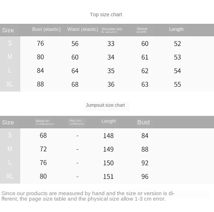
Task: Select the Bust header in jumpsuit chart
Action: 144,122
